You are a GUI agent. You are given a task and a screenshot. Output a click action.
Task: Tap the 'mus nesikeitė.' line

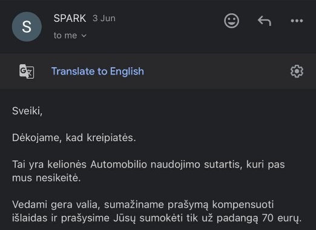(x=47, y=178)
